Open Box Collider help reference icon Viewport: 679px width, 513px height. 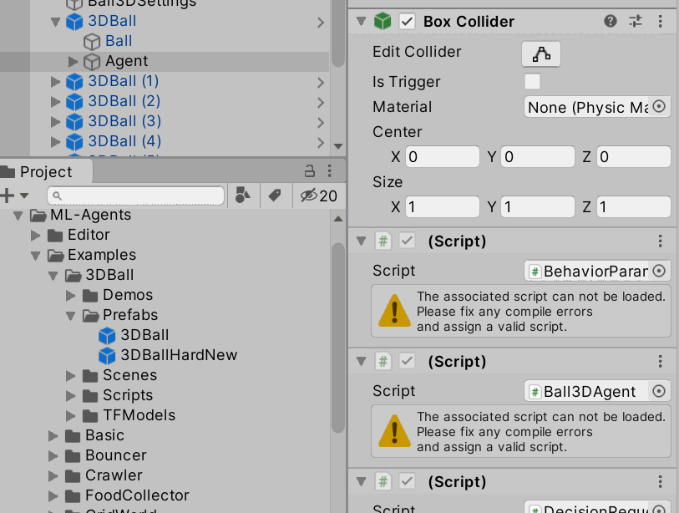point(611,21)
